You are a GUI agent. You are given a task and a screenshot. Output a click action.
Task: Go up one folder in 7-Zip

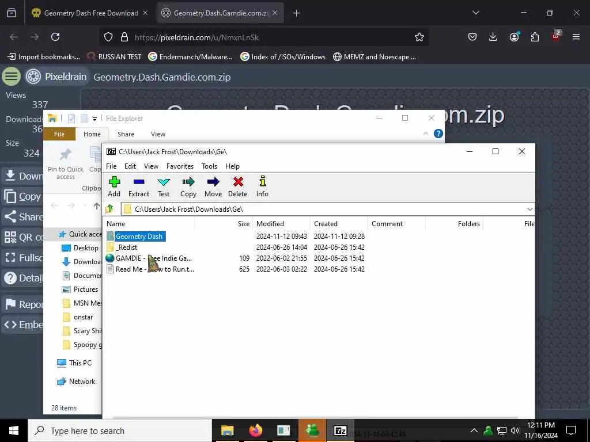[x=109, y=209]
